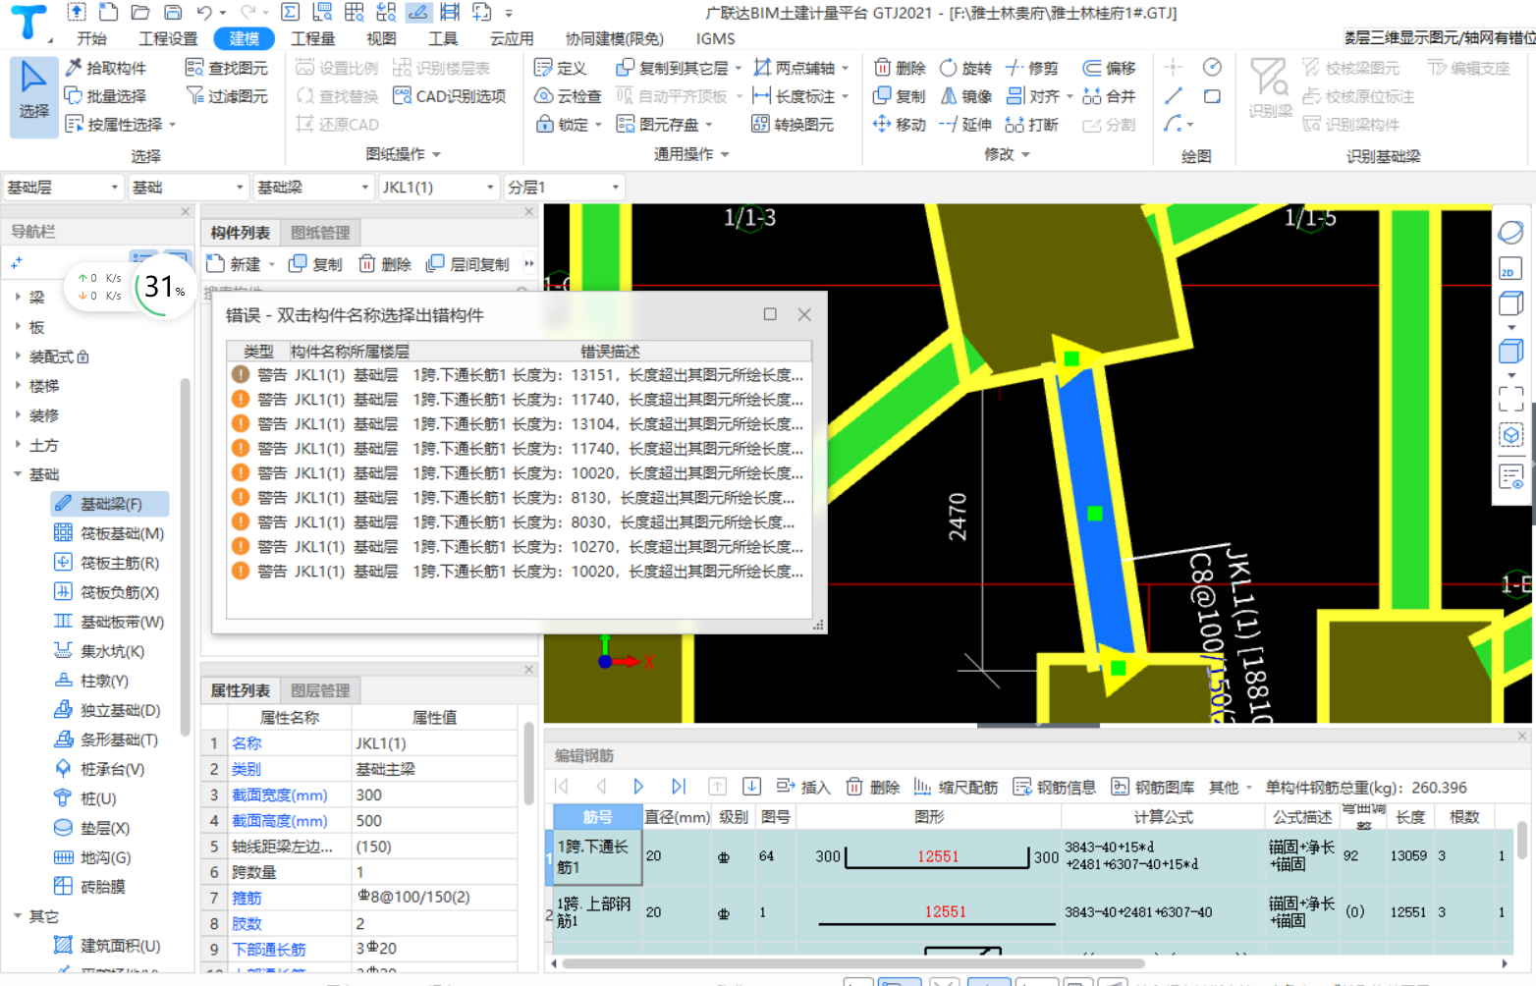The width and height of the screenshot is (1536, 986).
Task: Click the 转换图元 convert element tool
Action: 793,125
